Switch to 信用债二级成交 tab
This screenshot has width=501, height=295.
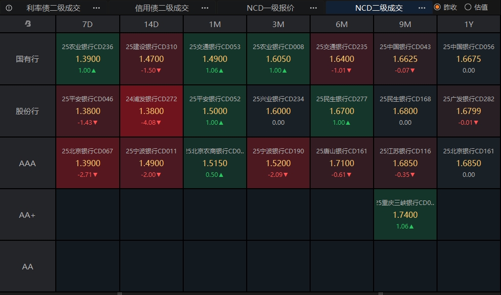[x=162, y=8]
